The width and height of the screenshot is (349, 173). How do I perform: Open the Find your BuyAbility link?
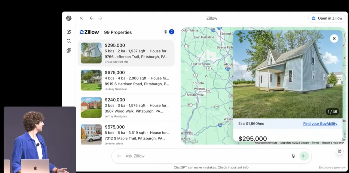pyautogui.click(x=320, y=124)
